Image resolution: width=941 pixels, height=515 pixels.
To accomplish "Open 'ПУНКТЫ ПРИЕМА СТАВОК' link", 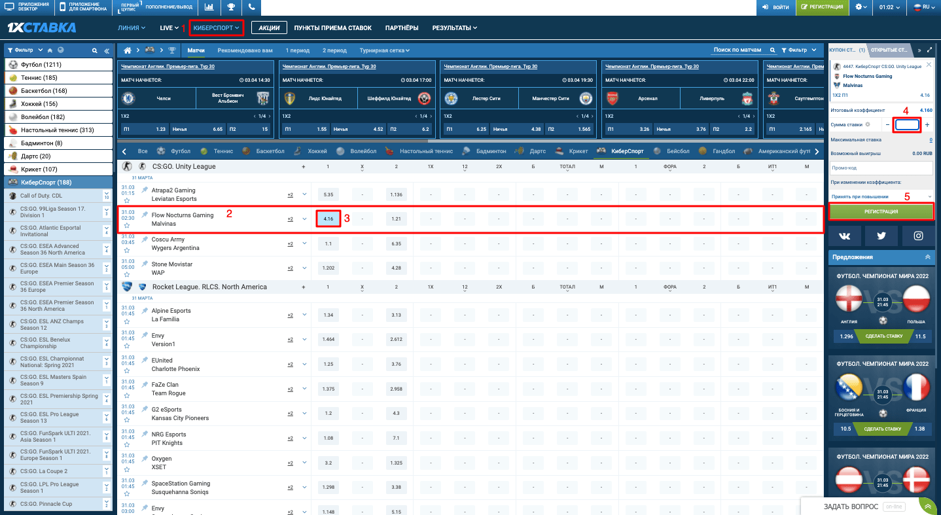I will [x=333, y=28].
